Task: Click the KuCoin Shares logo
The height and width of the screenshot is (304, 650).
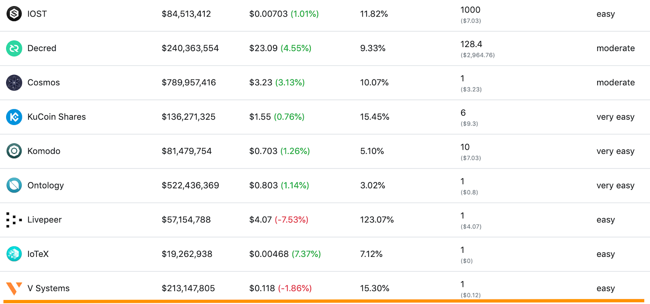Action: (x=14, y=117)
